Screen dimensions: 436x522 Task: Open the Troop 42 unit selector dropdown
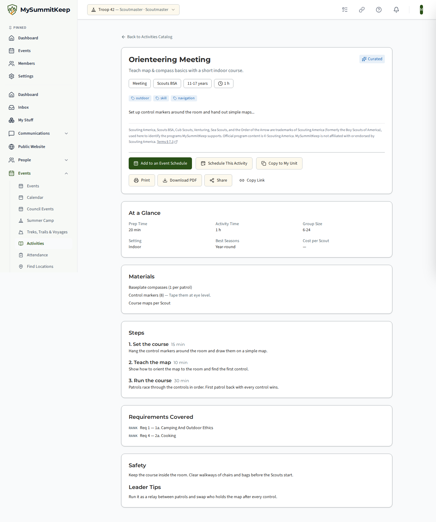coord(133,10)
